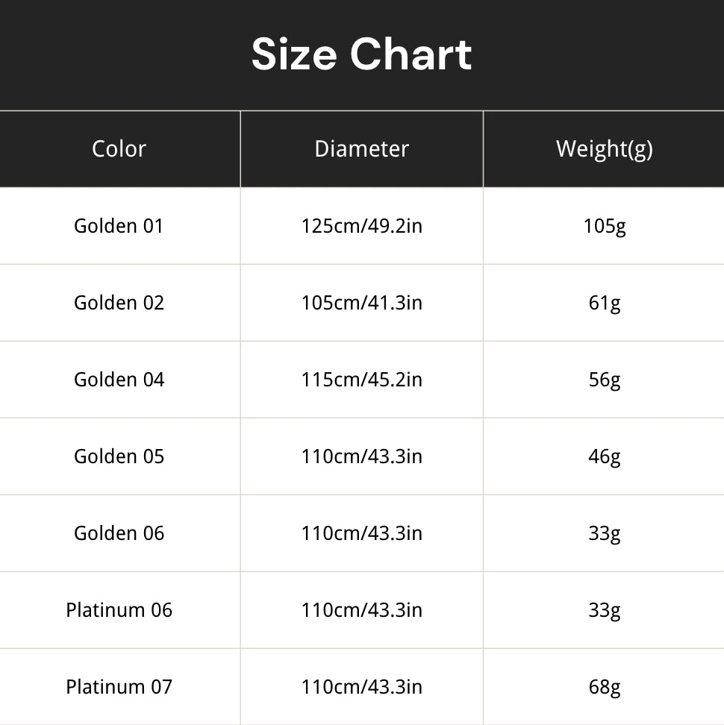Select the 115cm/45.2in diameter cell
Screen dimensions: 724x725
(362, 380)
